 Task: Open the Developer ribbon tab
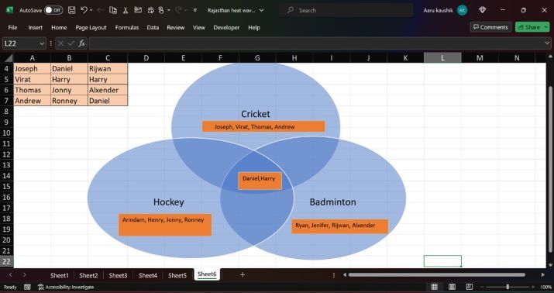coord(226,27)
